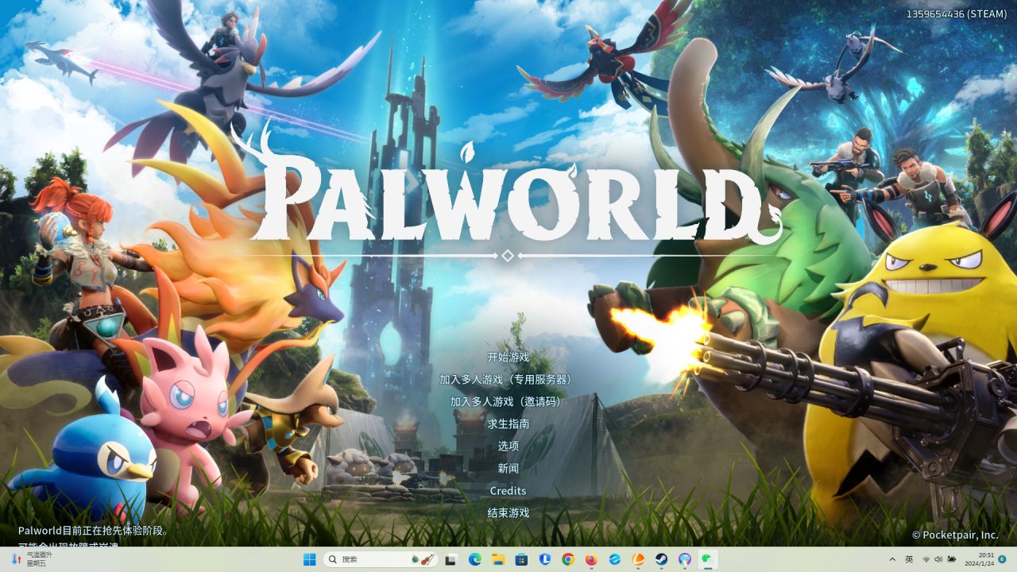Open the weather widget 气温骤升

point(32,559)
